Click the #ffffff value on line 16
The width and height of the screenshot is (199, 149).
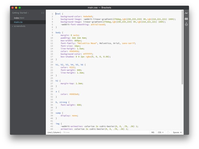[x=88, y=54]
